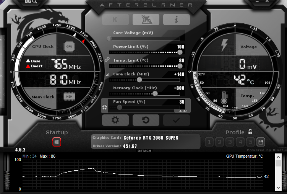
Task: Apply settings with the checkmark button
Action: pos(177,120)
